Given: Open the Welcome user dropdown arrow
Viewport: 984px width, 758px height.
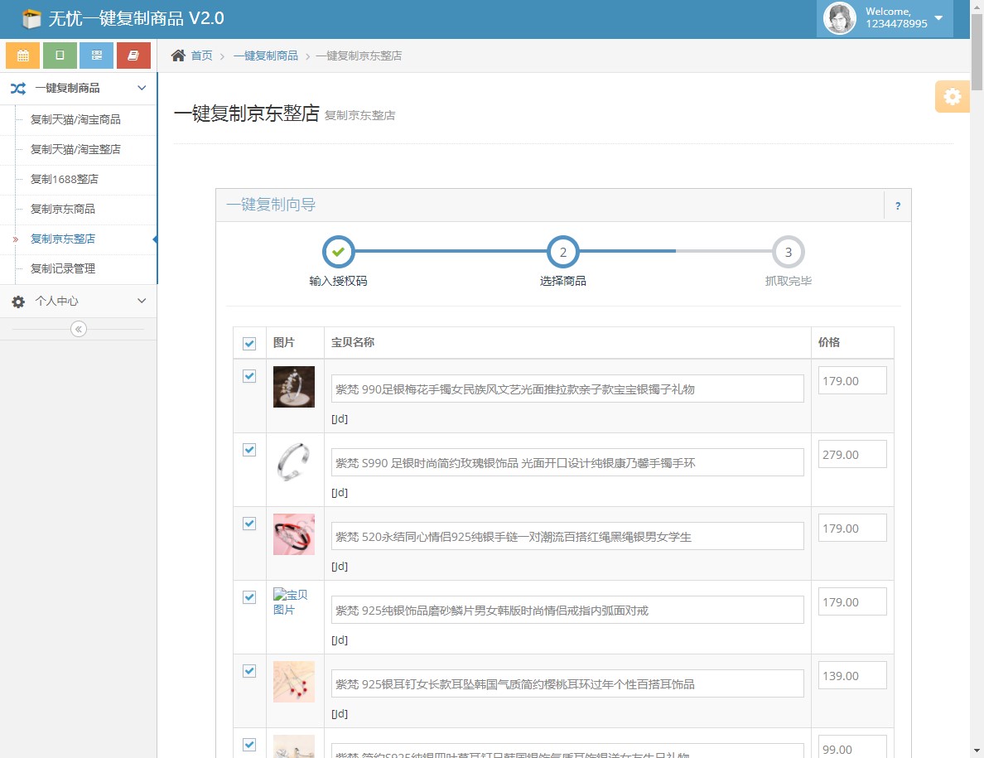Looking at the screenshot, I should click(938, 17).
